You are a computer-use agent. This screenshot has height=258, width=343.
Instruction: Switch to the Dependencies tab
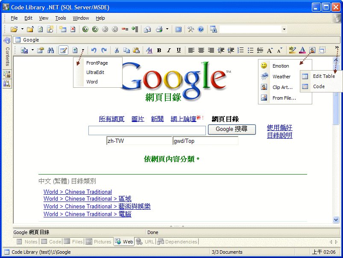177,242
